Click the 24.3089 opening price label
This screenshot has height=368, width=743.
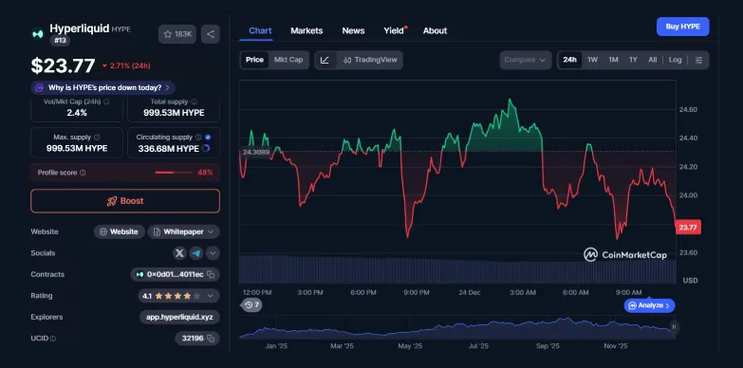[256, 152]
